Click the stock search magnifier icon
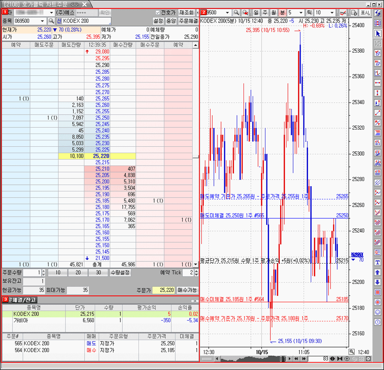Viewport: 384px width, 370px height. pos(51,21)
